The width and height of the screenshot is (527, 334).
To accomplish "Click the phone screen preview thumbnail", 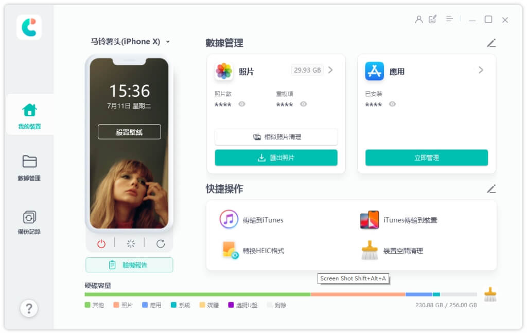I will click(129, 143).
